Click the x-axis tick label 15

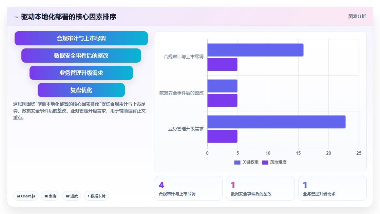[x=298, y=153]
